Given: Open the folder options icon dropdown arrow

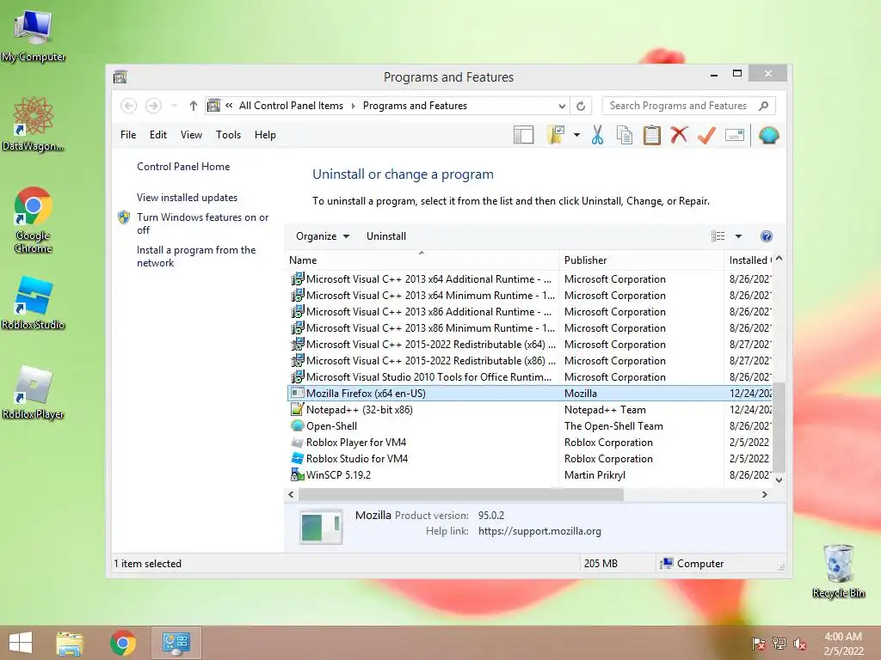Looking at the screenshot, I should (577, 135).
